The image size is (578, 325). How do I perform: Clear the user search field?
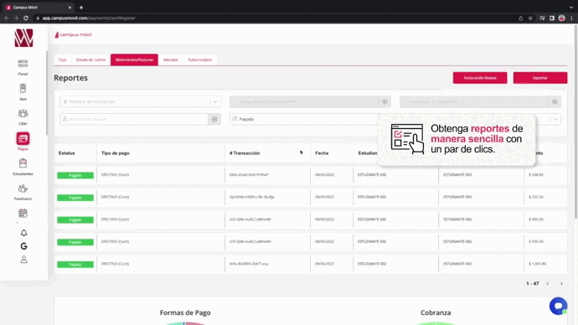coord(214,119)
